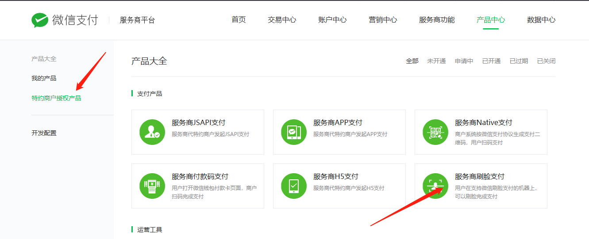Click the 微信支付 brand text
This screenshot has height=239, width=589.
pos(75,20)
